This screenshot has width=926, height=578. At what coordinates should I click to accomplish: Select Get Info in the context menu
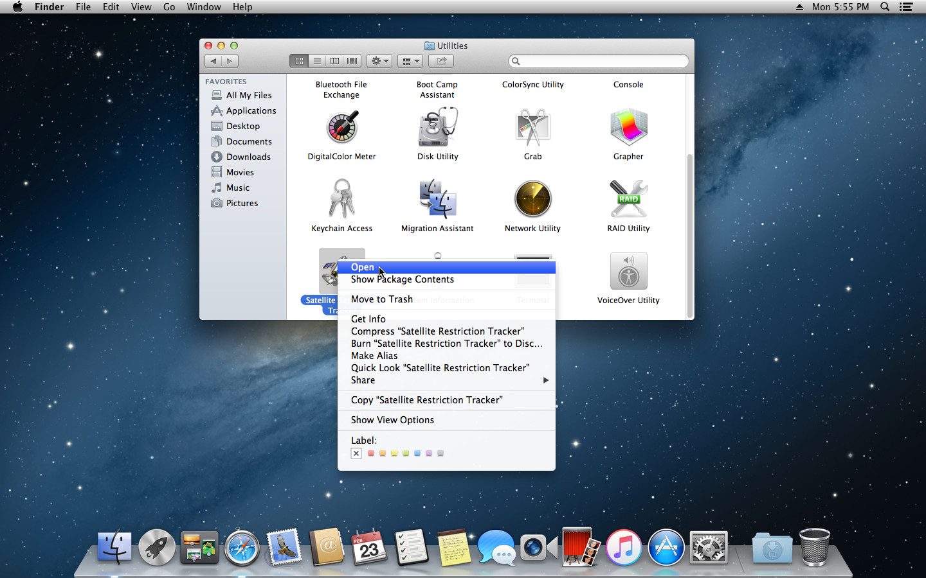point(368,319)
